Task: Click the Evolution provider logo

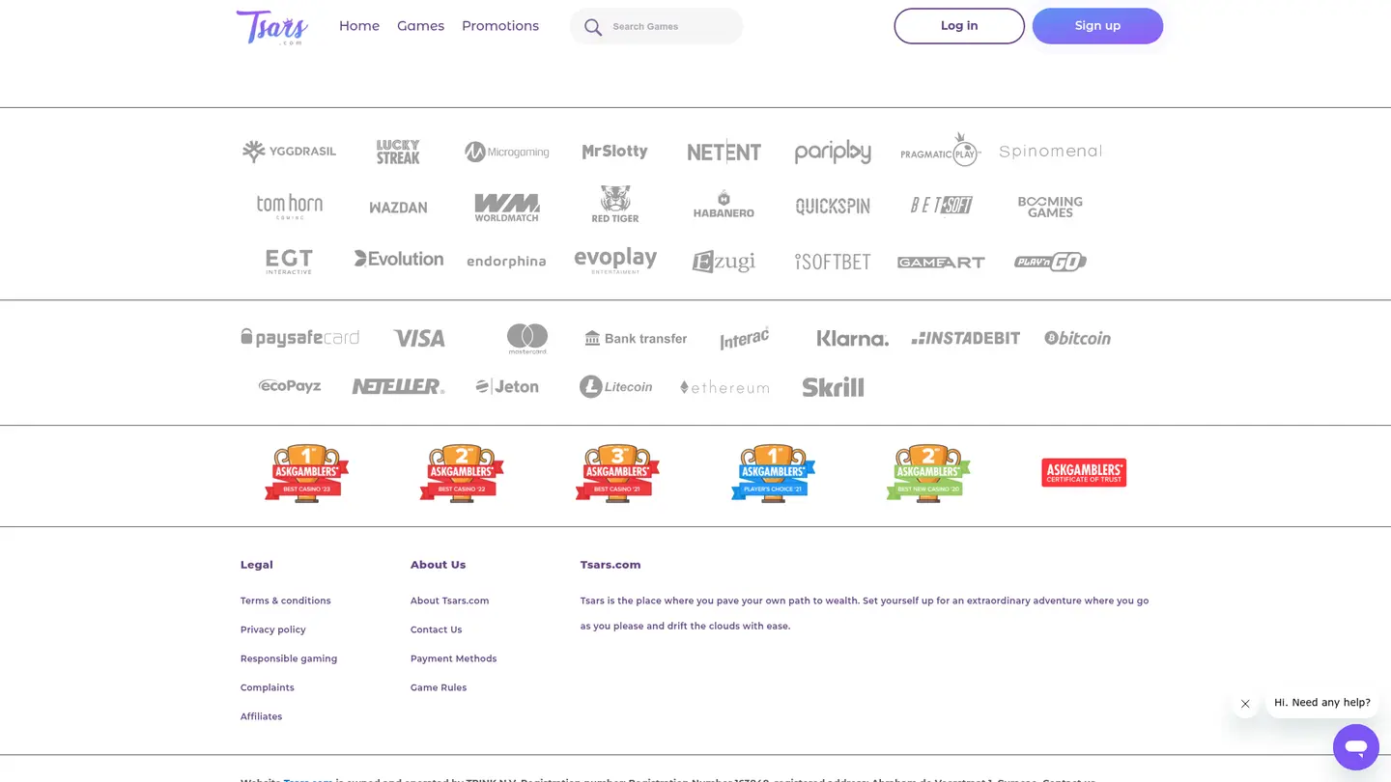Action: 398,259
